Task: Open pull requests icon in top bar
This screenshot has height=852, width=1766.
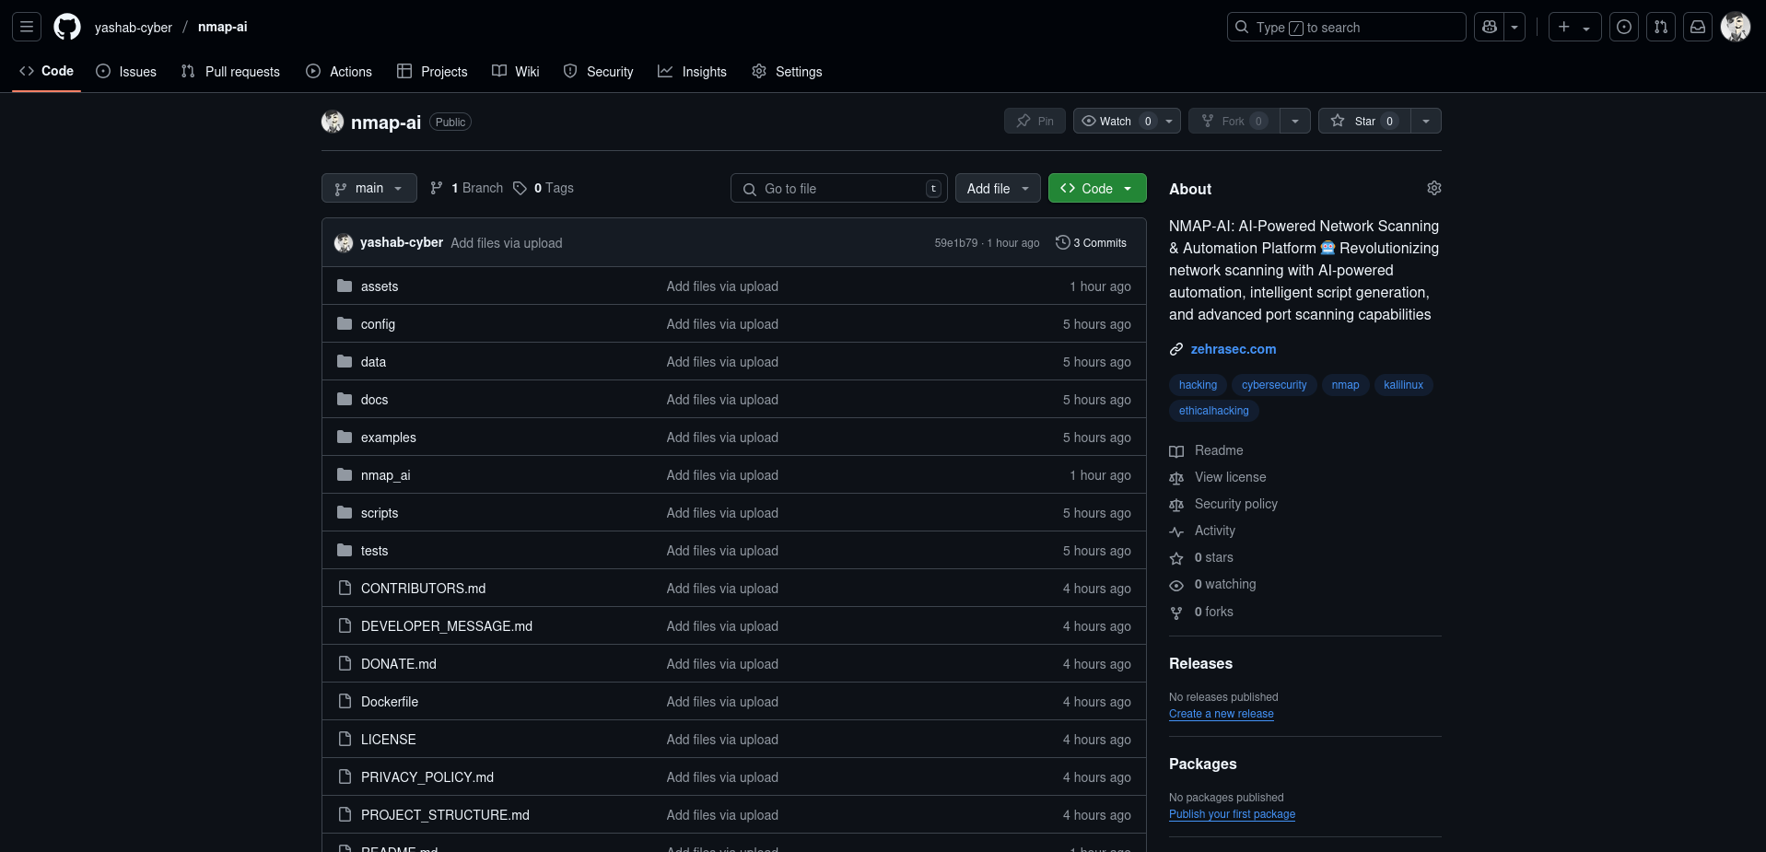Action: pyautogui.click(x=1660, y=28)
